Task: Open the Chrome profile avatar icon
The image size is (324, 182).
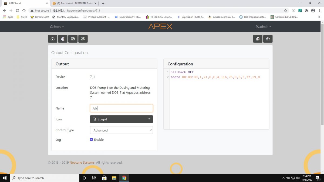Action: [x=313, y=11]
